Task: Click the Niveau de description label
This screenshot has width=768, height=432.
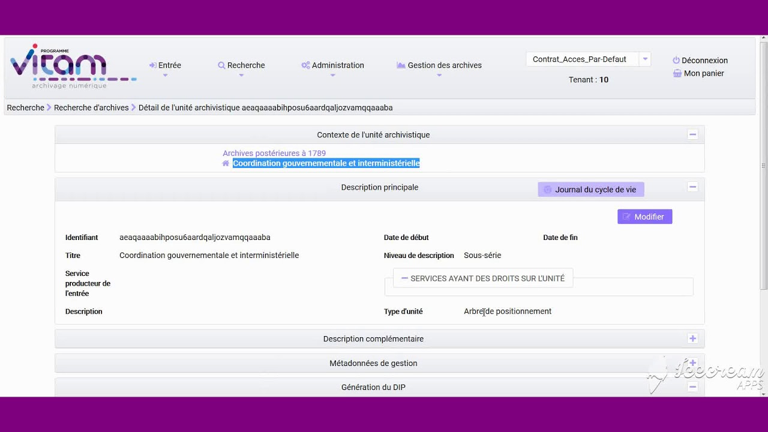Action: 419,256
